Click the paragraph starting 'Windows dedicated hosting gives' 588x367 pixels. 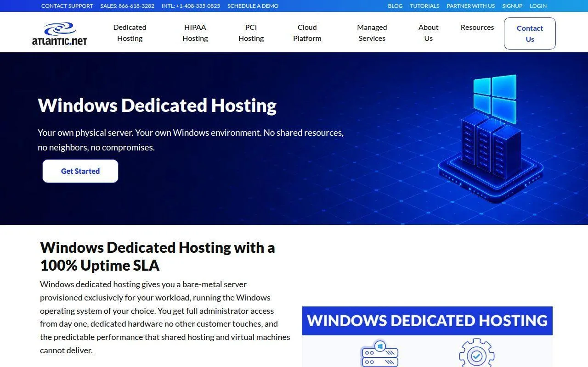pyautogui.click(x=165, y=317)
